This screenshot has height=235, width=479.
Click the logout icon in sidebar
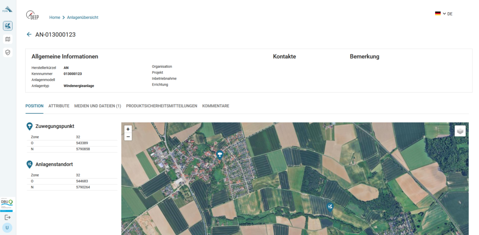(7, 217)
